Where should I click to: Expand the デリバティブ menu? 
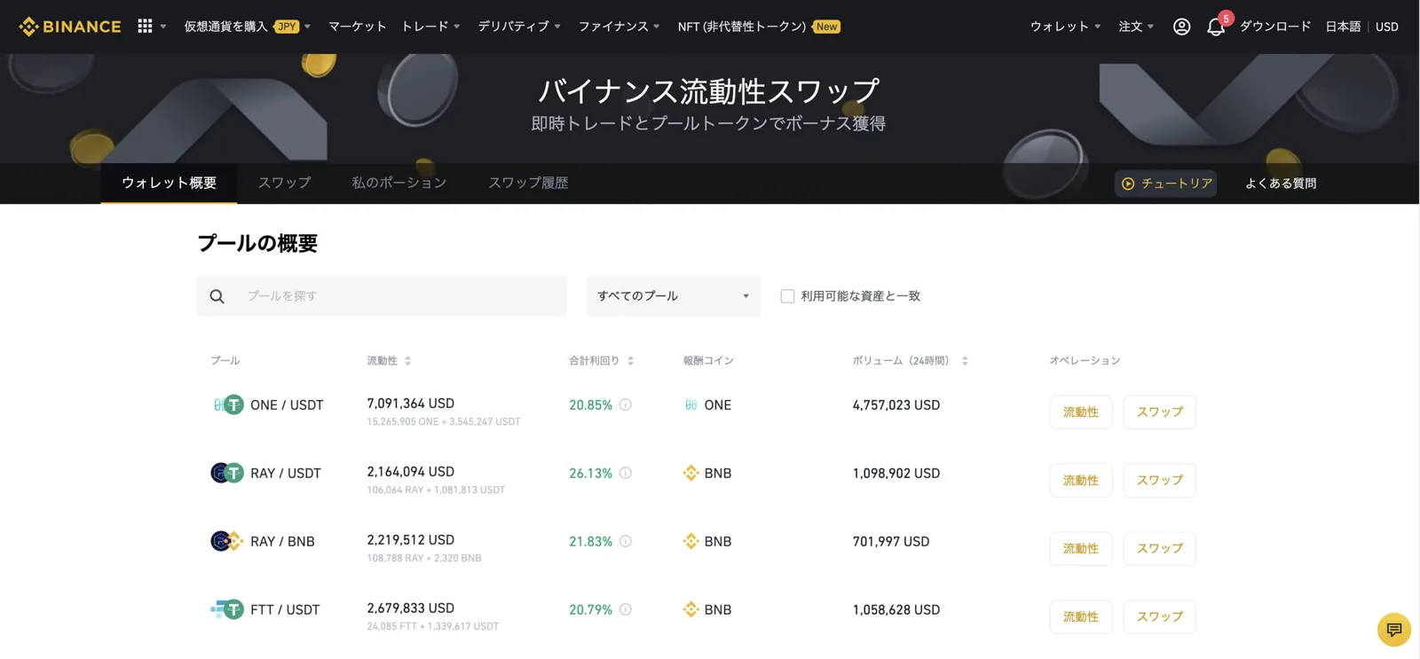point(519,27)
